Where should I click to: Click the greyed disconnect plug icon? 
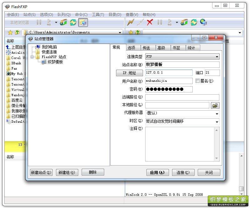point(140,22)
